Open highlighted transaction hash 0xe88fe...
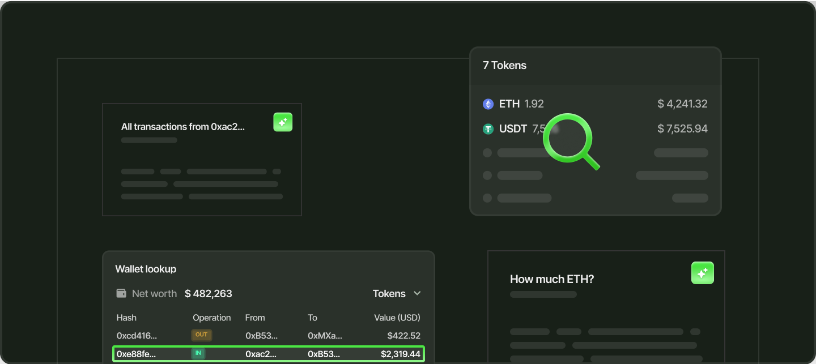The height and width of the screenshot is (364, 816). [x=136, y=354]
